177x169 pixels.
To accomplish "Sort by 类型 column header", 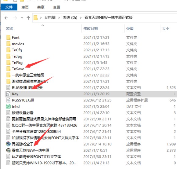I will [130, 28].
